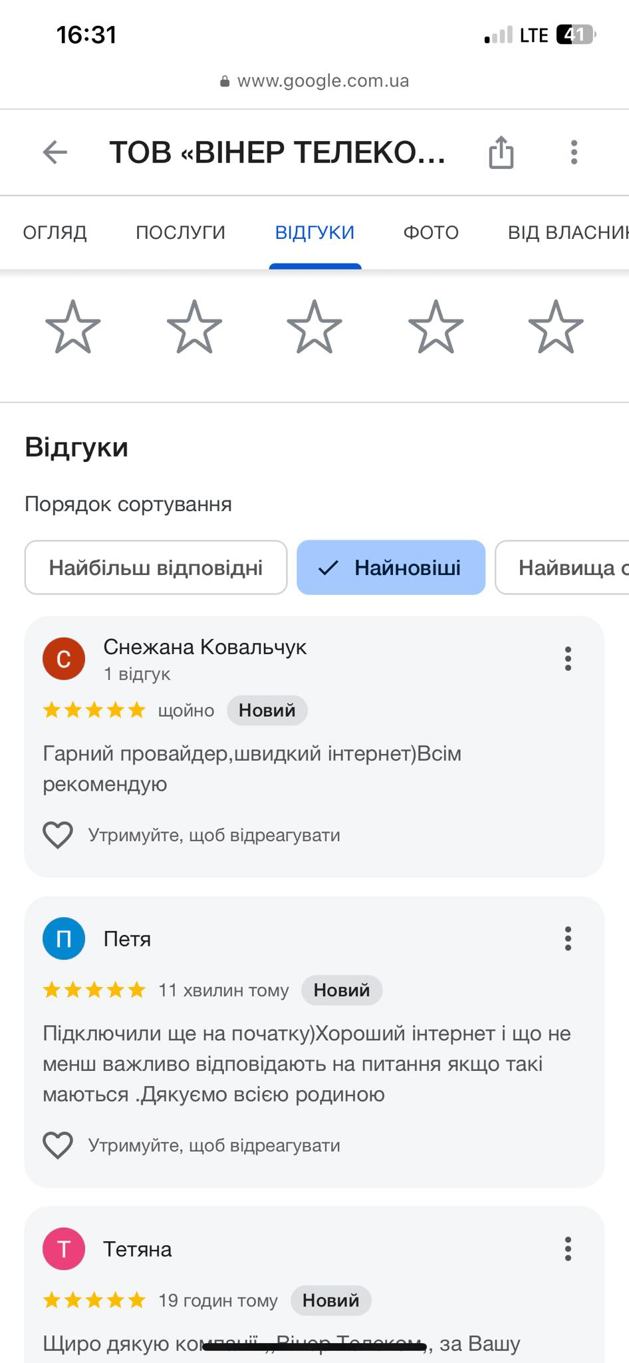Switch to the ФОТО tab
629x1363 pixels.
[431, 232]
